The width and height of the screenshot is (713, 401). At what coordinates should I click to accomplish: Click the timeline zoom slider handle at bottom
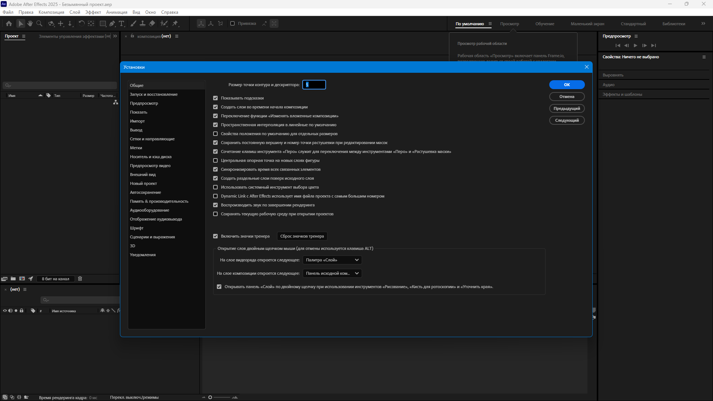click(x=210, y=397)
